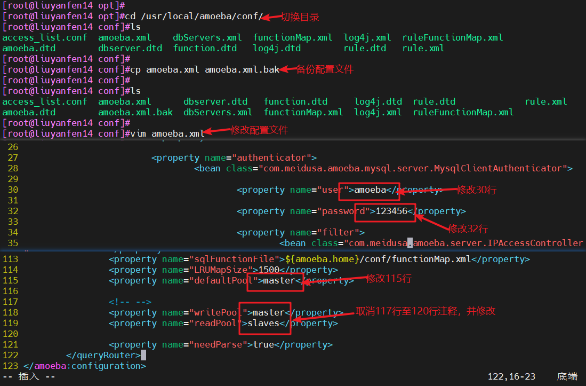Click the </queryRouter> closing tag
This screenshot has width=586, height=386.
click(103, 356)
